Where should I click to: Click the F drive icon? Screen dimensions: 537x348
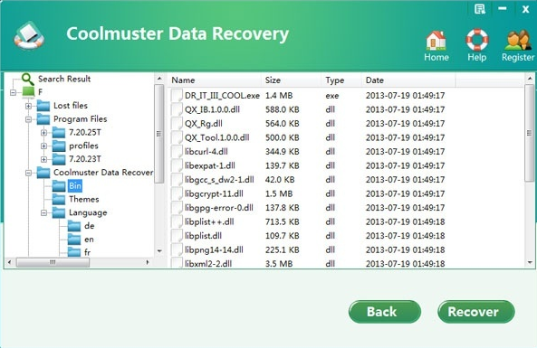point(28,91)
